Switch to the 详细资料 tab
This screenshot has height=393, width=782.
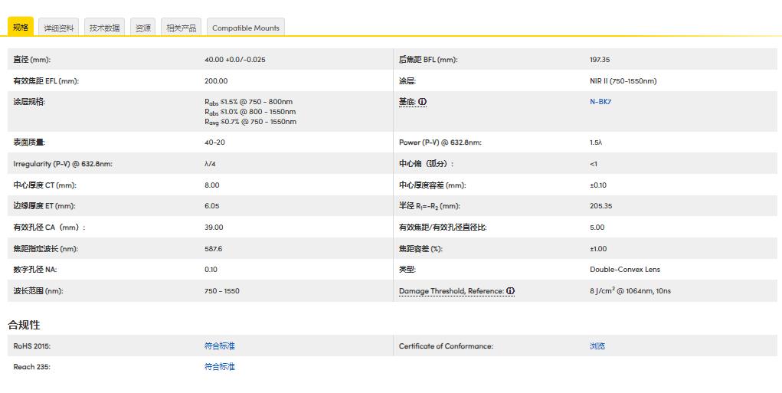59,28
